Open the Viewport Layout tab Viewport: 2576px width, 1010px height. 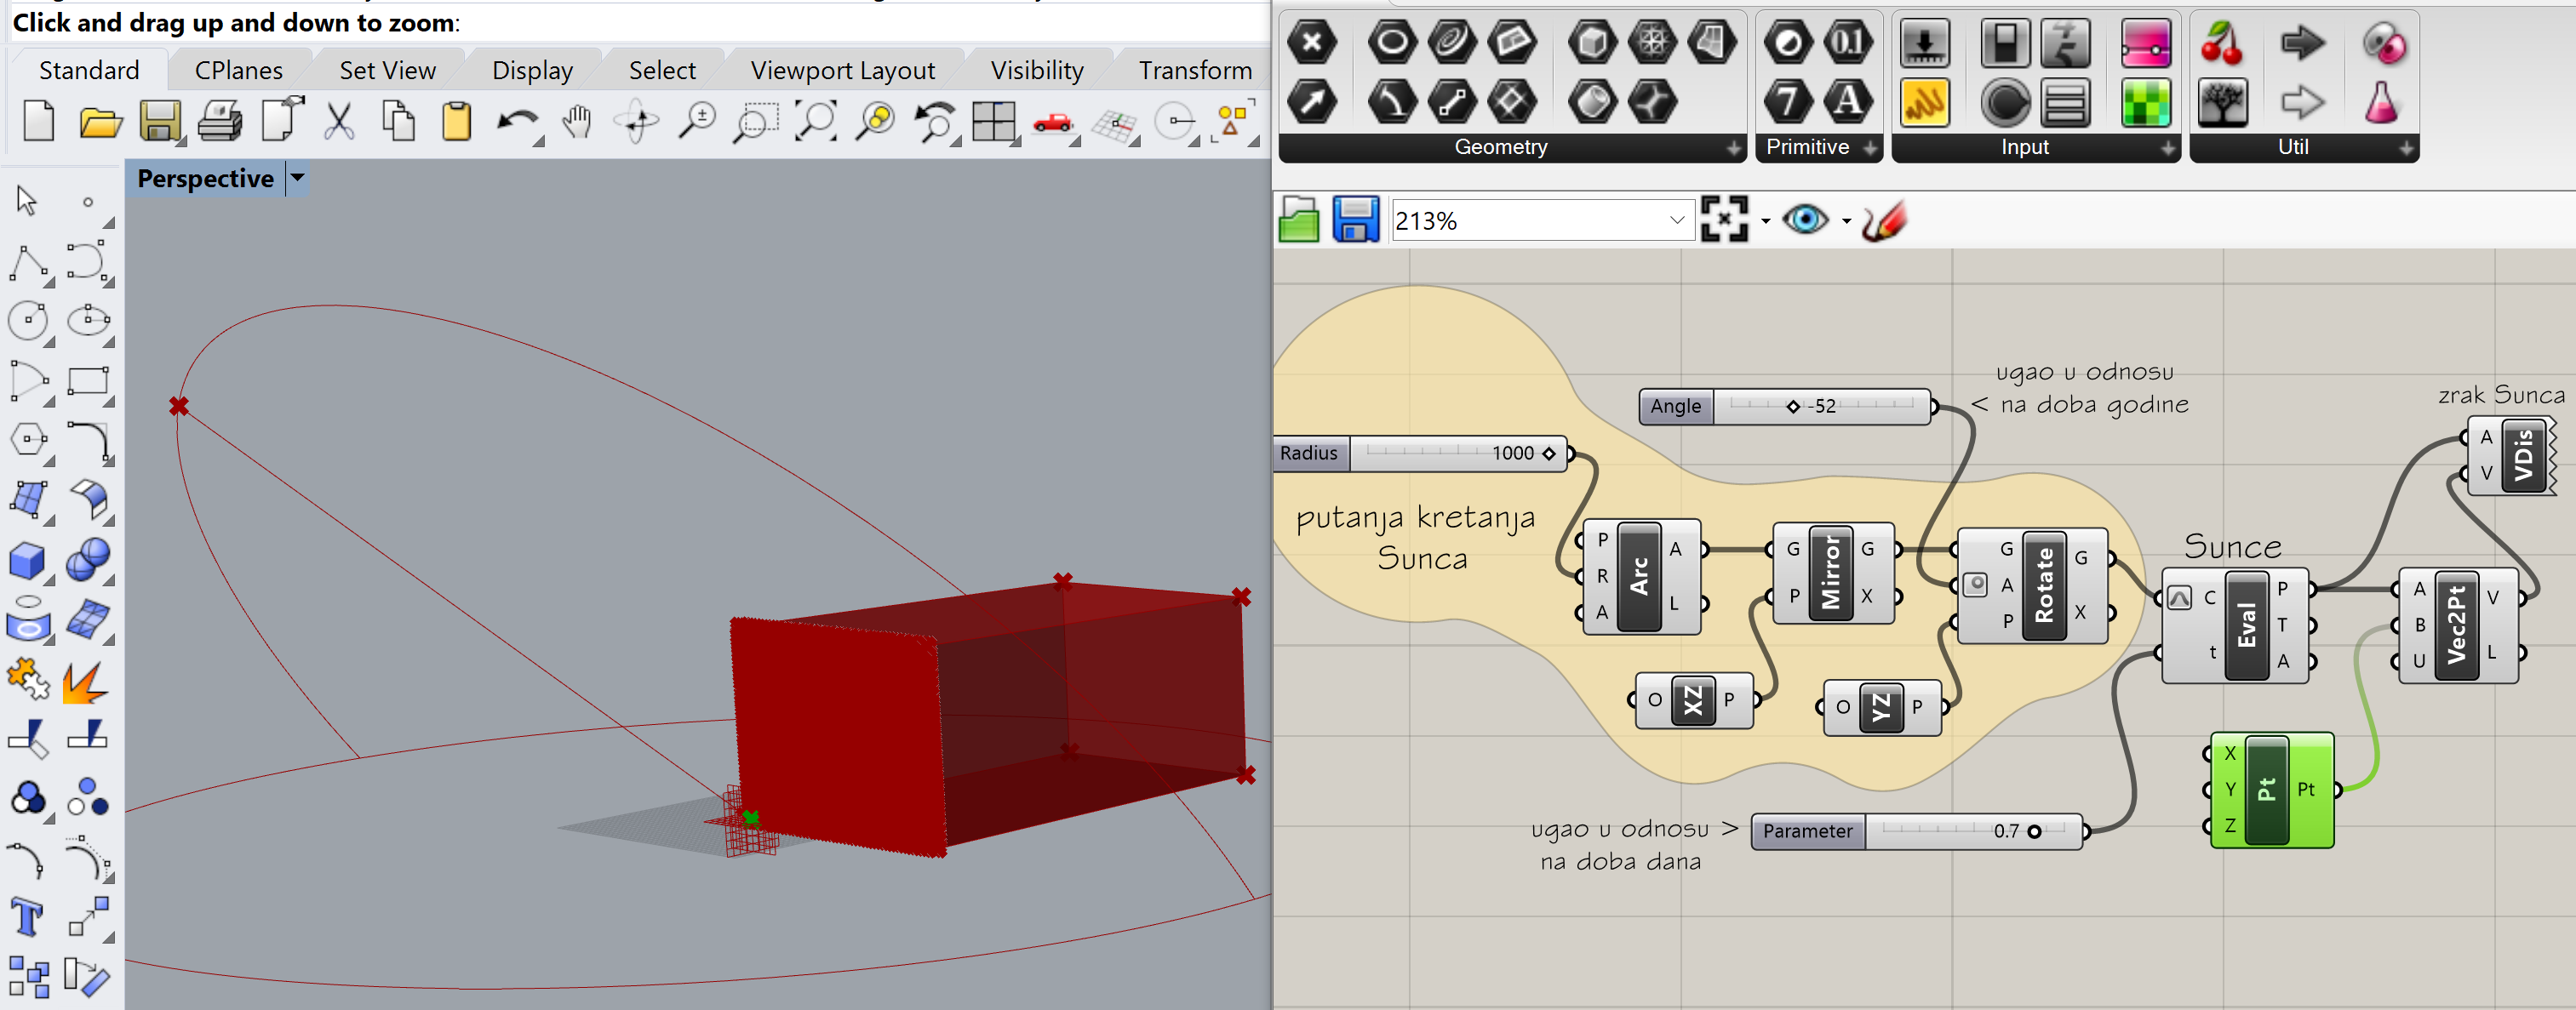tap(842, 70)
